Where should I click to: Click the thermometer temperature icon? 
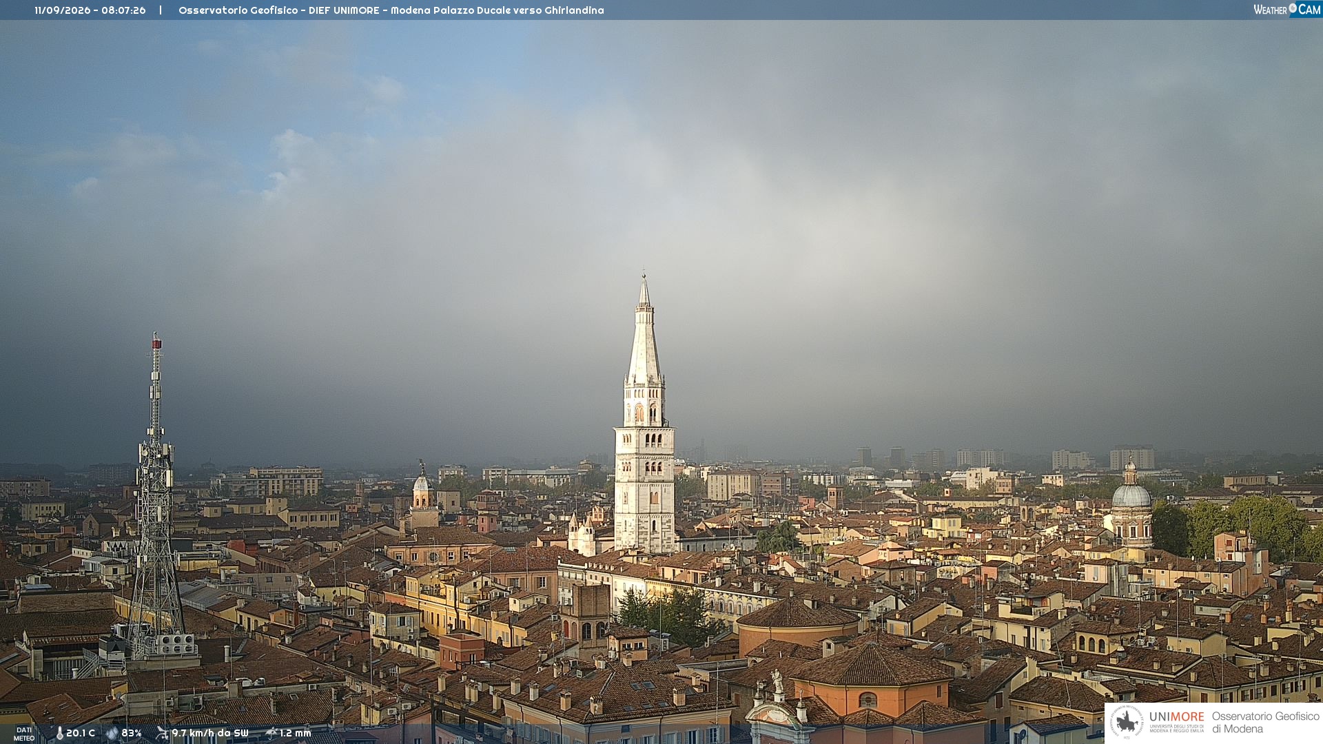coord(59,733)
